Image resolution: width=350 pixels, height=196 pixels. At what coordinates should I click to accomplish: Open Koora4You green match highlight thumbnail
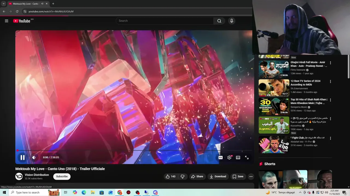(274, 125)
